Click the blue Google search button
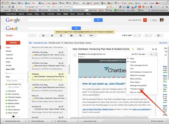Screen dimensions: 169x124 [98, 20]
